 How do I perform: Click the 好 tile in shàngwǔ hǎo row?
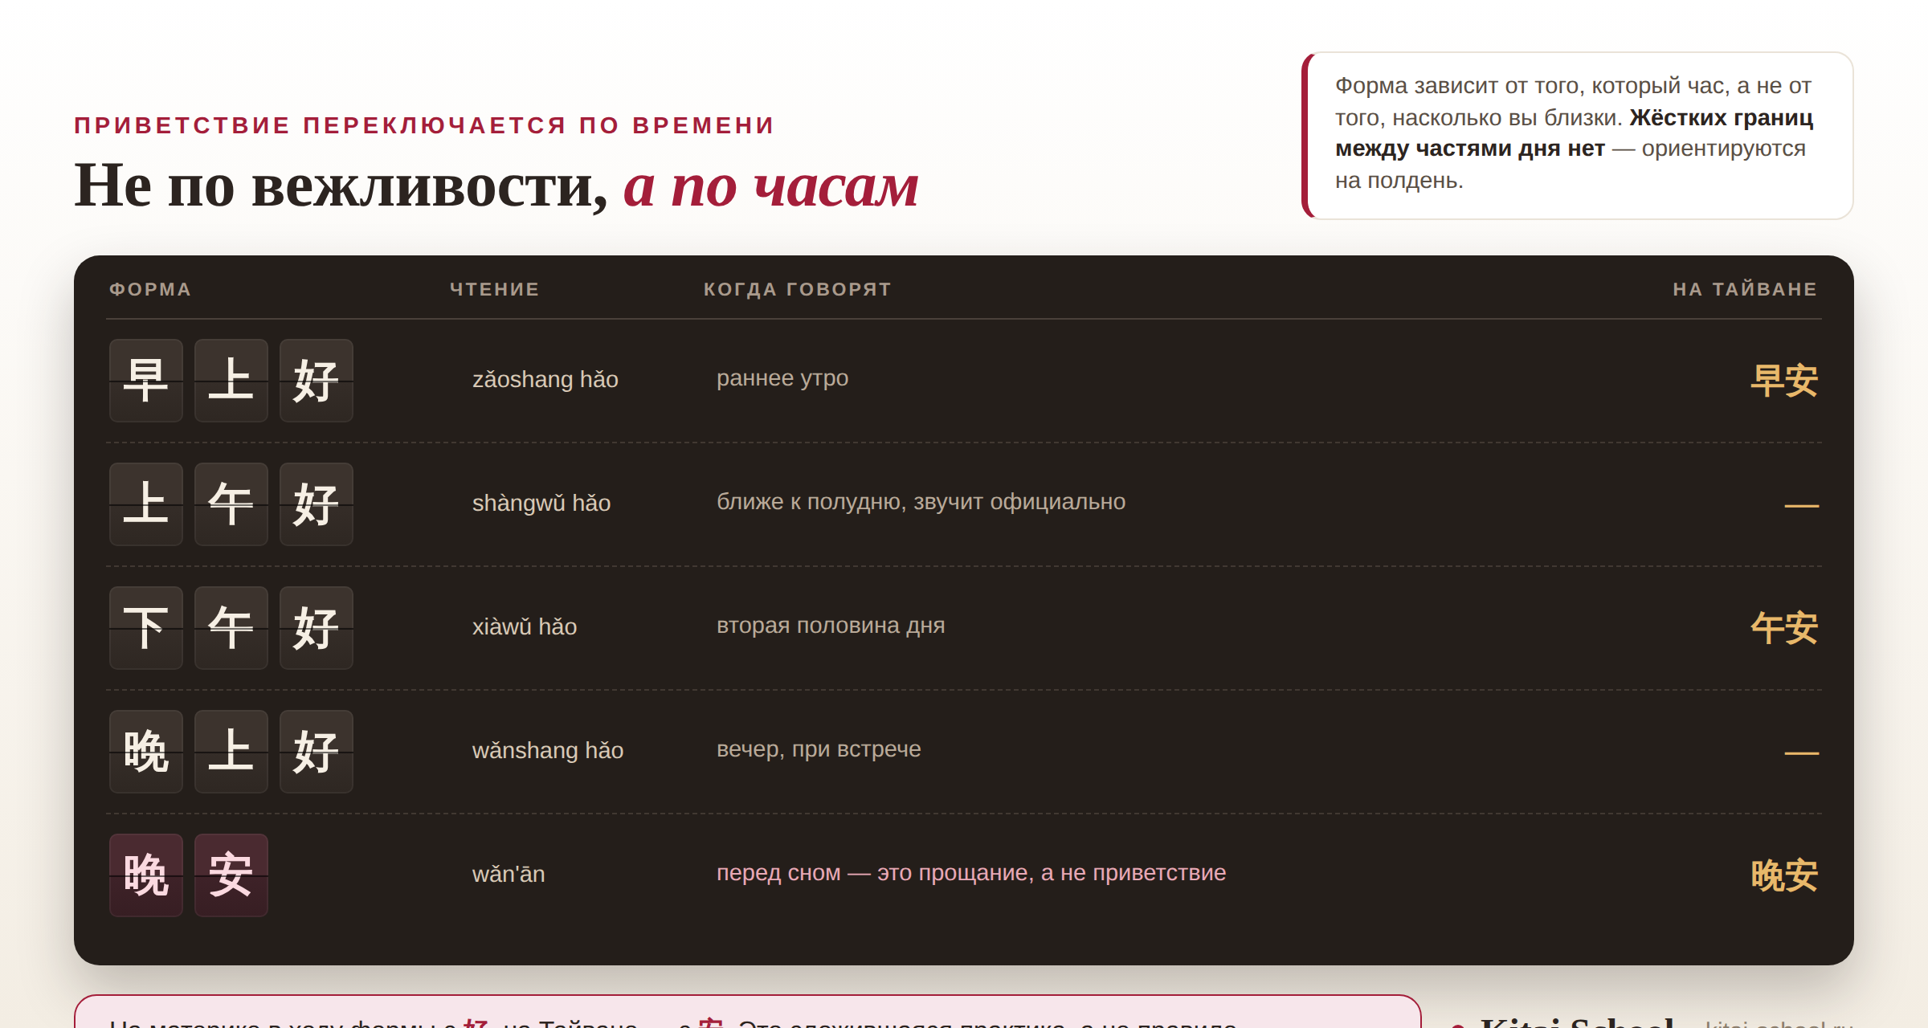pos(317,504)
